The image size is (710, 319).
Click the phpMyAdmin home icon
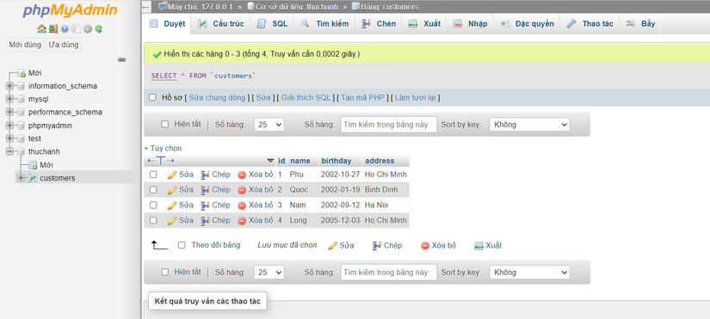click(x=41, y=29)
